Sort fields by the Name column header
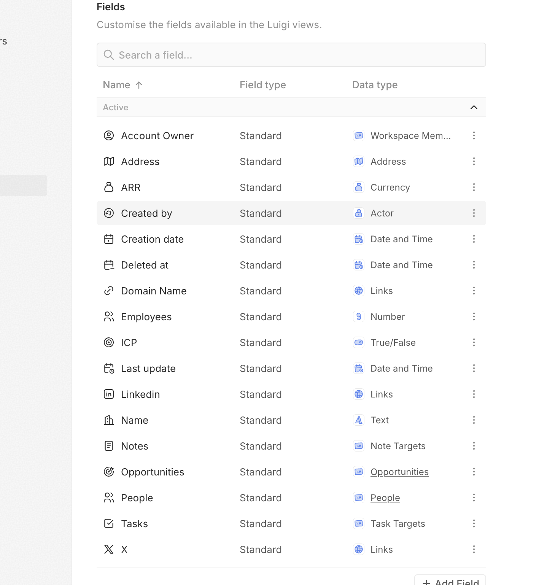This screenshot has width=547, height=585. pyautogui.click(x=122, y=85)
